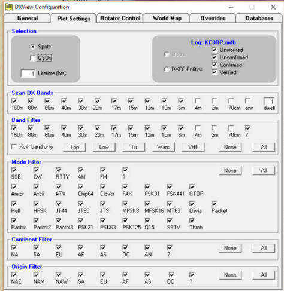Viewport: 284px width, 291px height.
Task: Select the Spots radio button
Action: [33, 47]
